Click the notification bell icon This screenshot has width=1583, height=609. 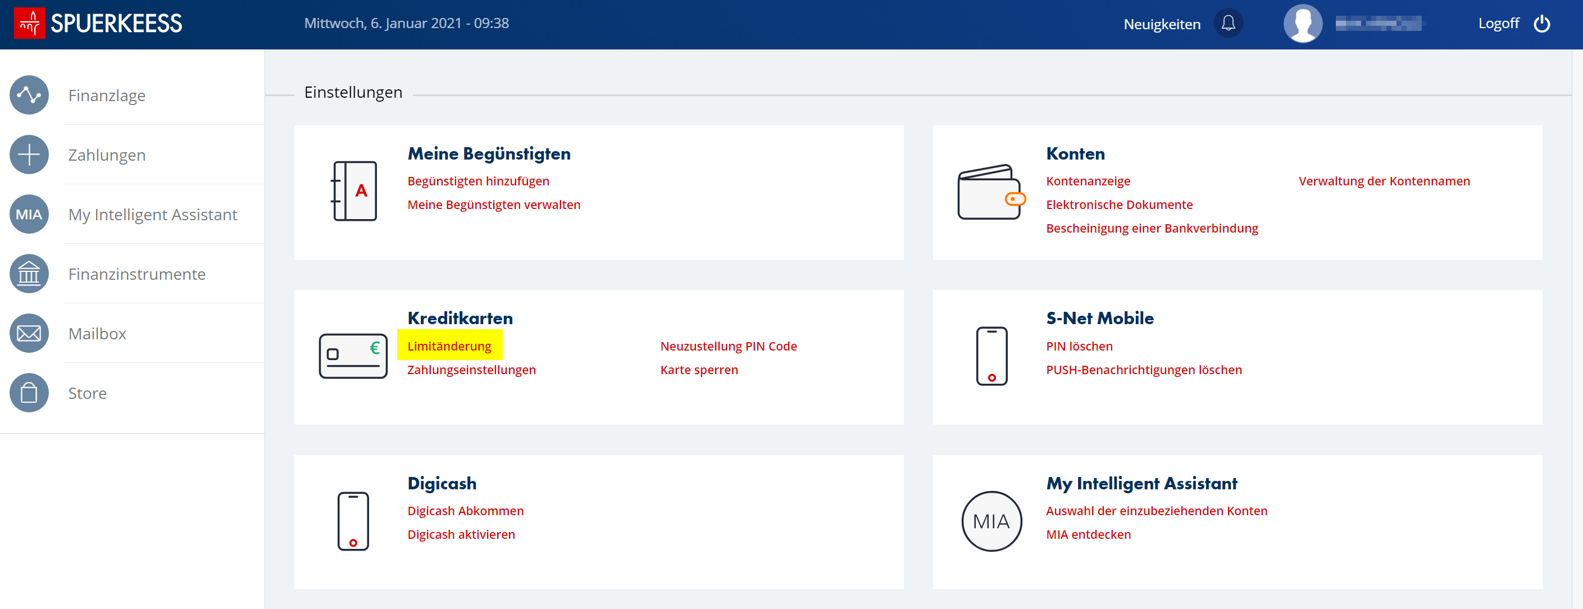1228,24
